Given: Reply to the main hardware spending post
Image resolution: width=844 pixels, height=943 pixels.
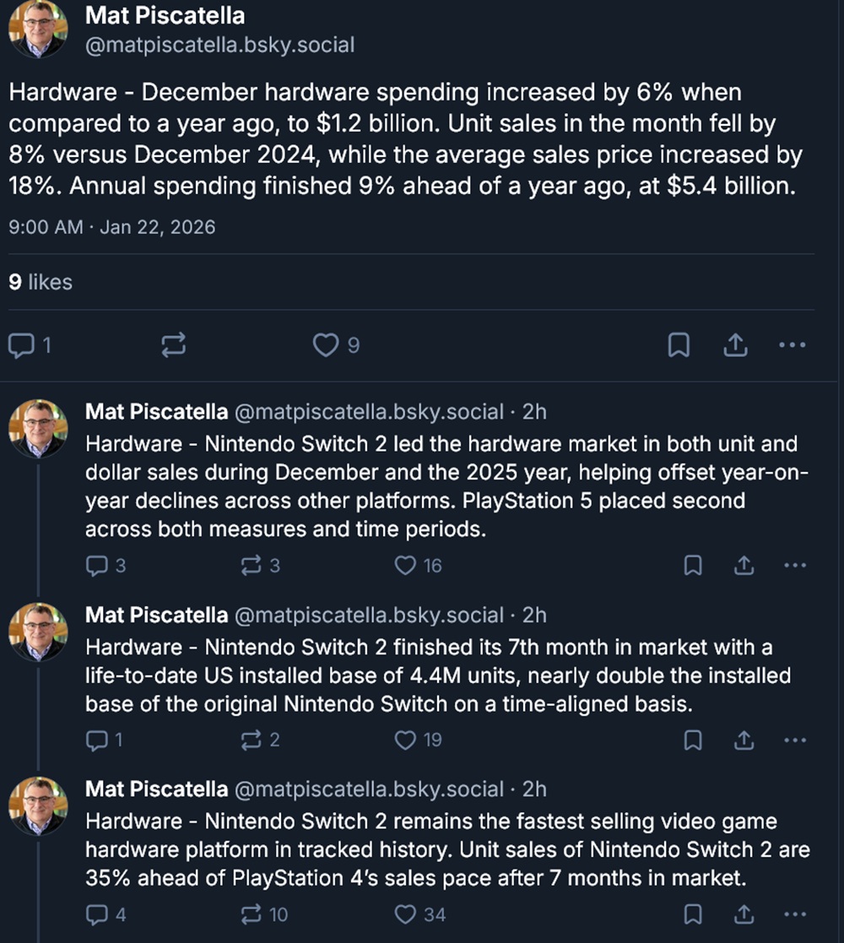Looking at the screenshot, I should pos(20,345).
